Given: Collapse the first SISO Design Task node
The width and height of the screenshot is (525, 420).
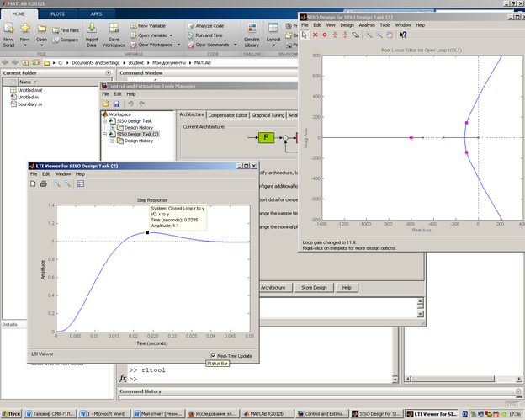Looking at the screenshot, I should click(105, 121).
